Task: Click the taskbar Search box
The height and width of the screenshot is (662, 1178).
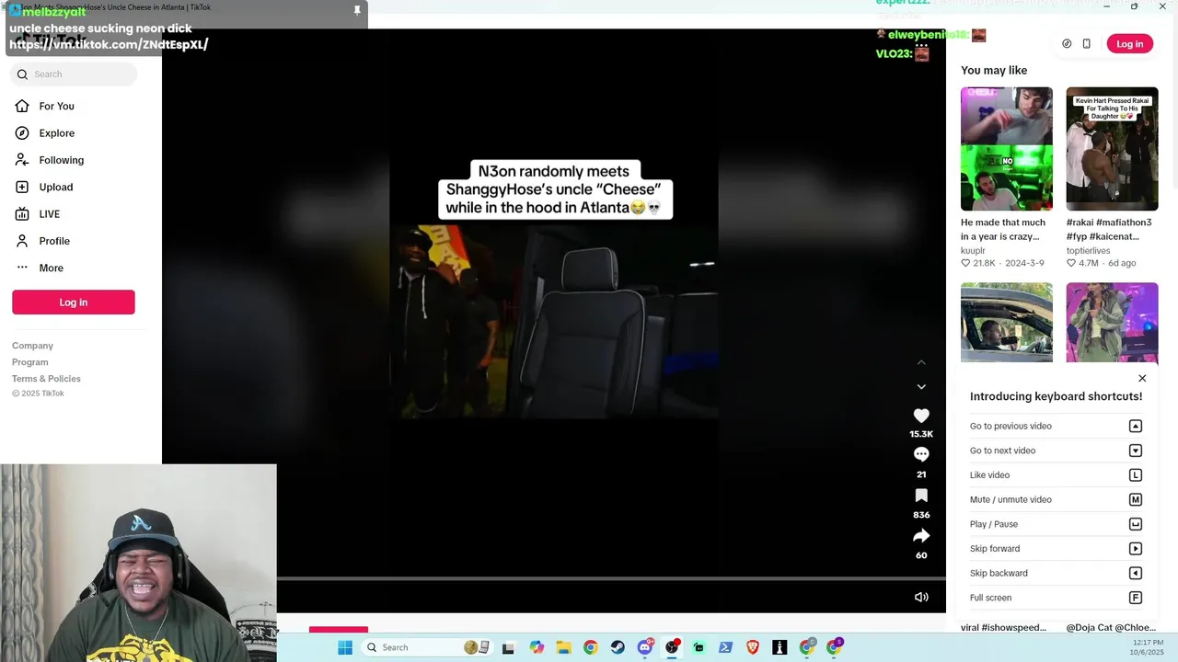Action: 426,647
